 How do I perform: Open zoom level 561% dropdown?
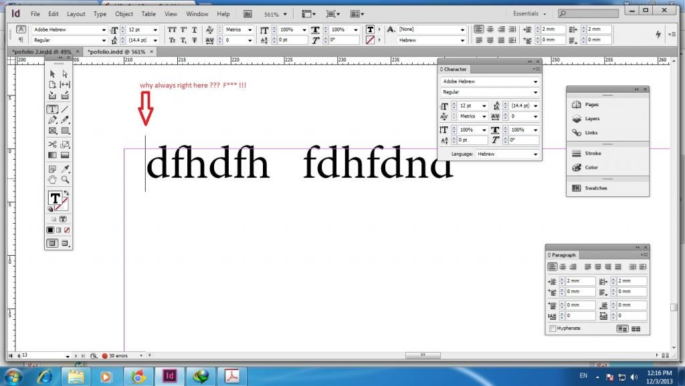pos(285,15)
